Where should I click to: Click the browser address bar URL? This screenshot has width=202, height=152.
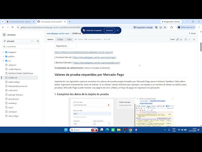(x=51, y=28)
